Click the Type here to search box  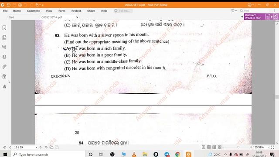pos(48,154)
